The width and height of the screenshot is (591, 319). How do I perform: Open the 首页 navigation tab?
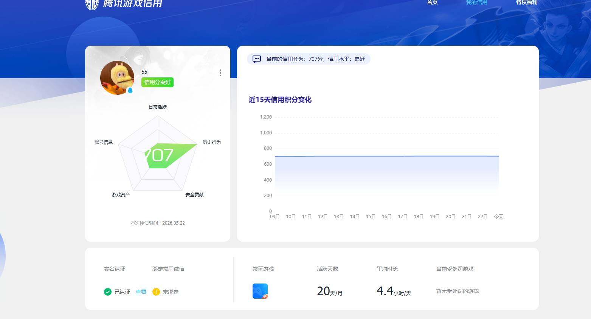click(432, 2)
